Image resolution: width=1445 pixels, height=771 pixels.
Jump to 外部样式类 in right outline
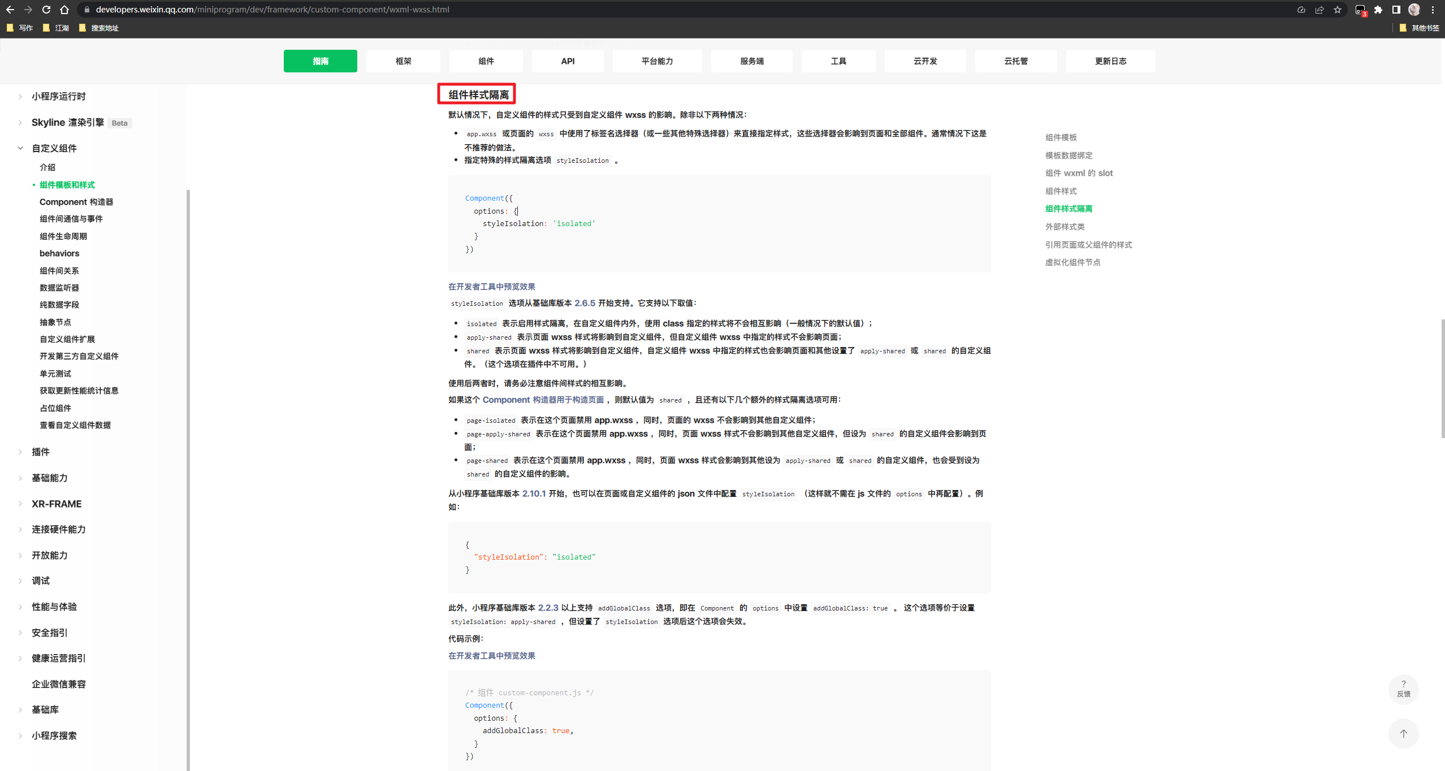(x=1065, y=227)
